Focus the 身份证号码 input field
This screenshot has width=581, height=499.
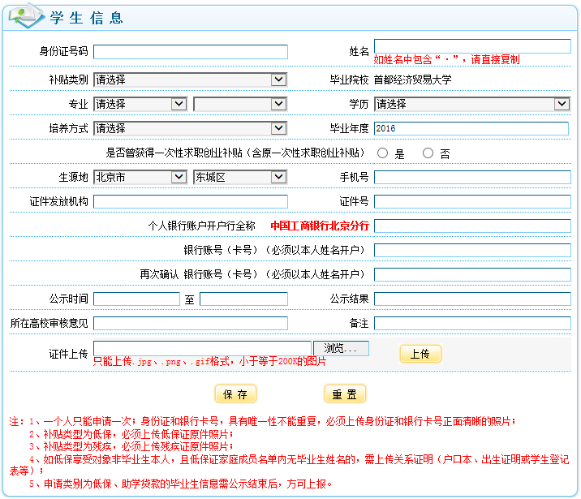190,52
